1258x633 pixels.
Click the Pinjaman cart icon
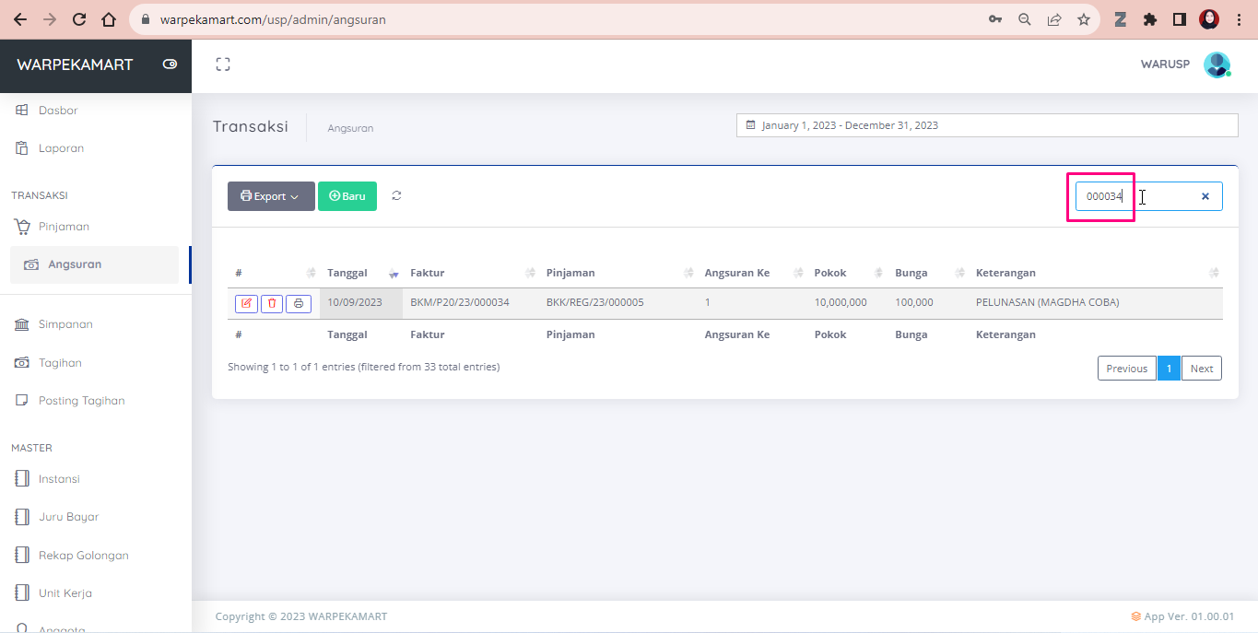pos(22,227)
